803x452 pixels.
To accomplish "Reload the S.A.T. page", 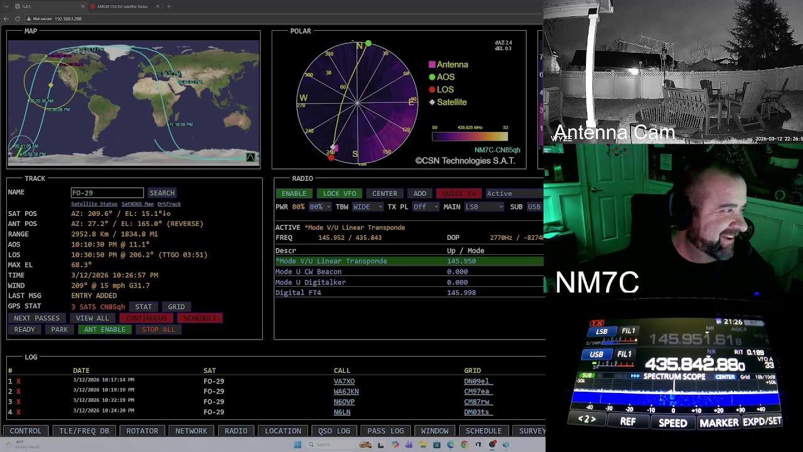I will click(x=17, y=19).
